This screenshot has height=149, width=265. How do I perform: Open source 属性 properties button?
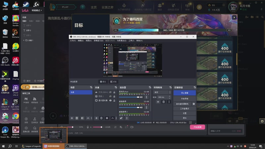point(103,82)
